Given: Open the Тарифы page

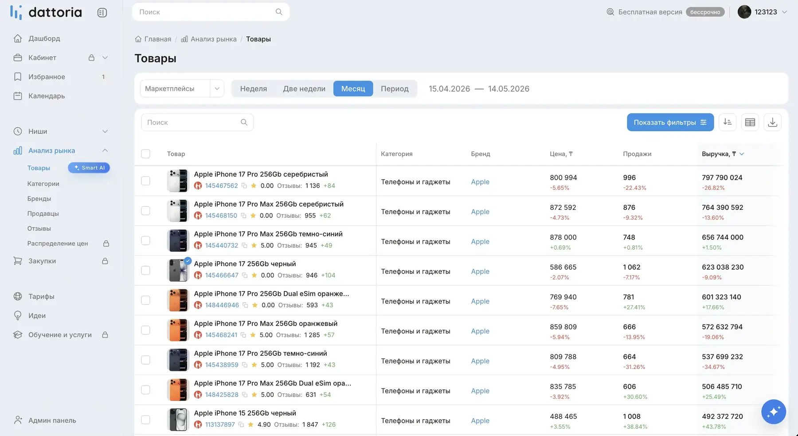Looking at the screenshot, I should click(x=41, y=296).
